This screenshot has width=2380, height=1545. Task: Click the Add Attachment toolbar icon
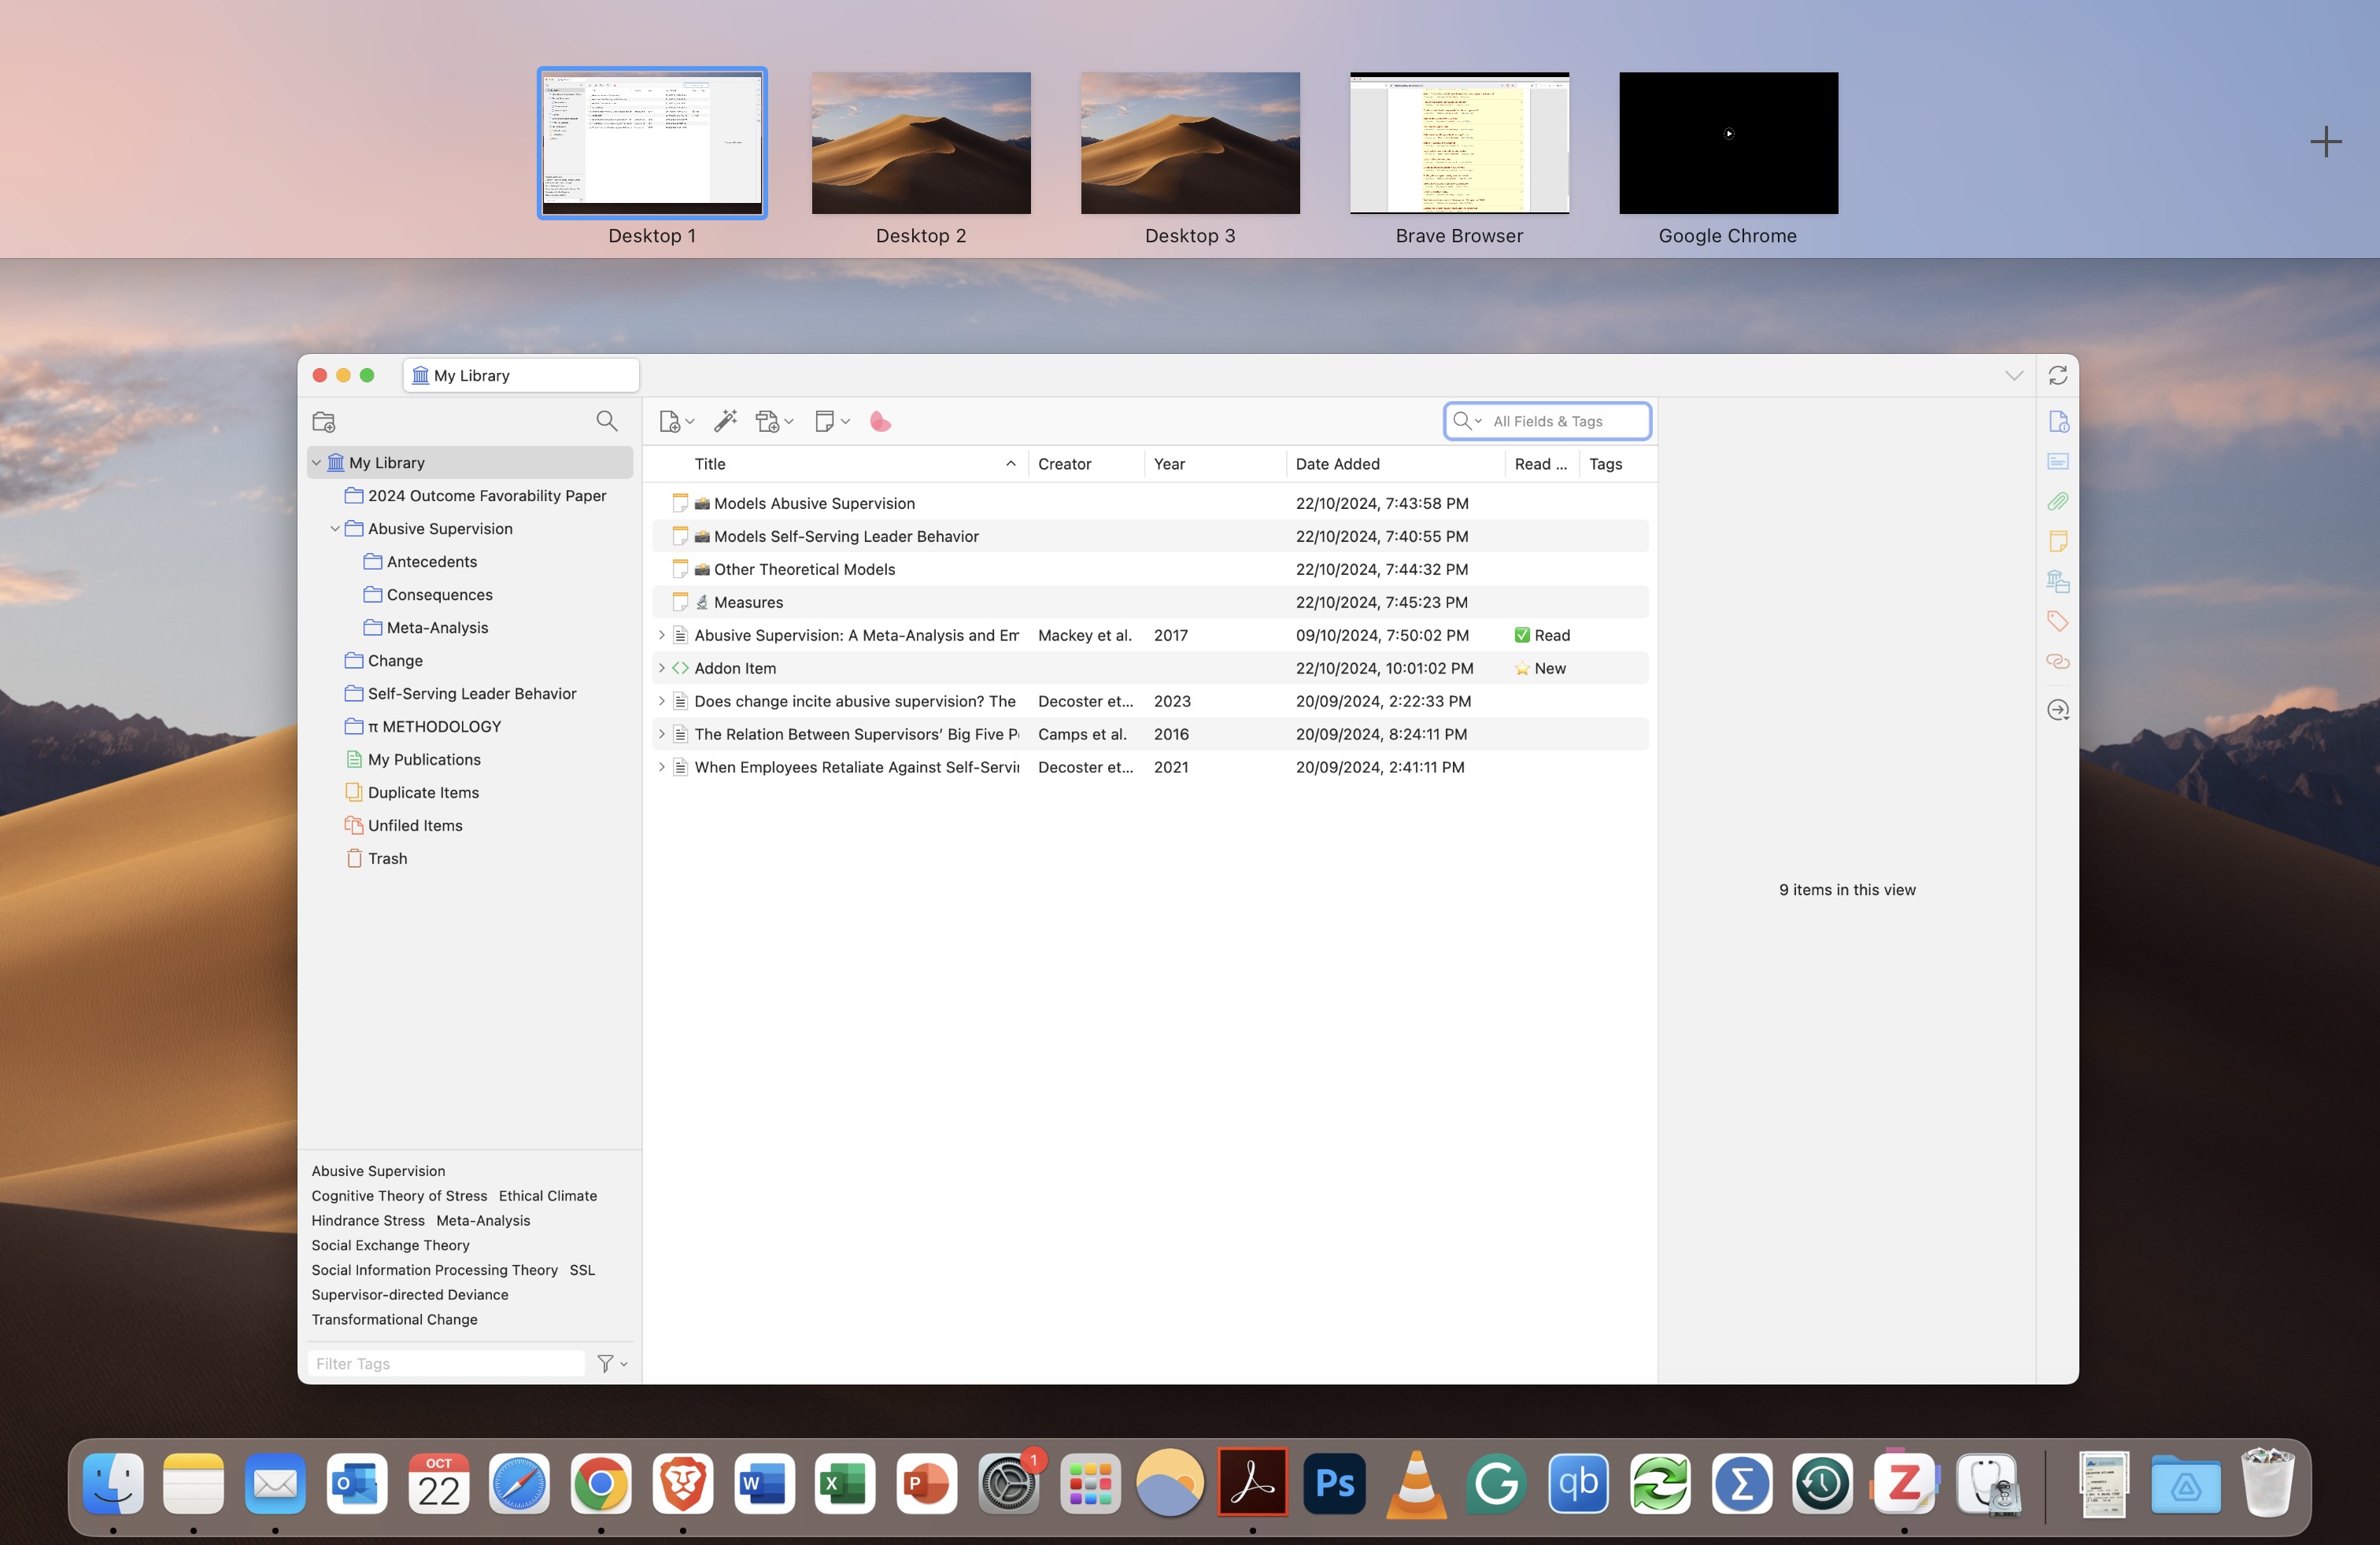tap(768, 422)
